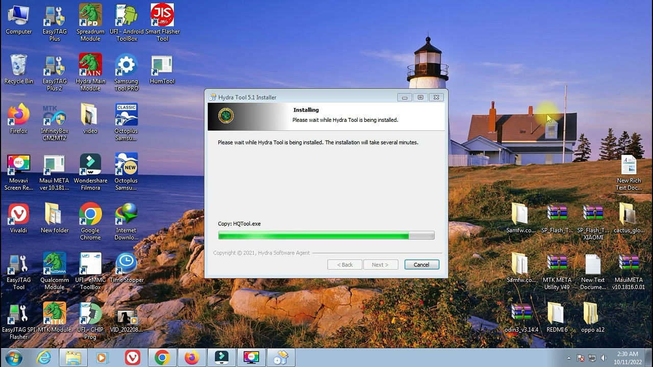
Task: Select the VID_202208 video file thumbnail
Action: coord(127,320)
